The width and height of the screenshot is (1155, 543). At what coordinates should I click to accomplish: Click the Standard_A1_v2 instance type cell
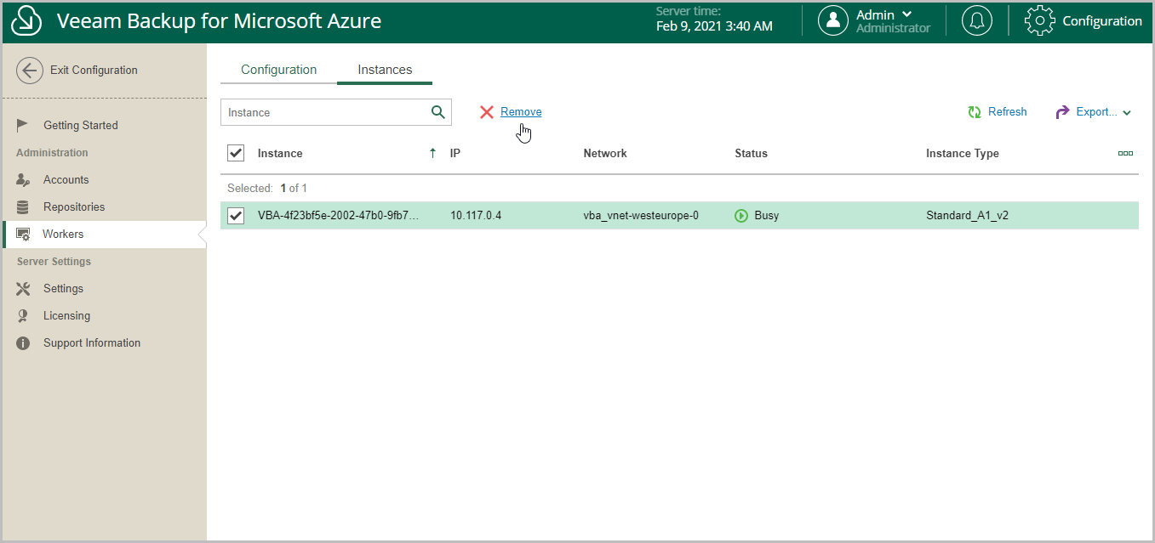967,216
